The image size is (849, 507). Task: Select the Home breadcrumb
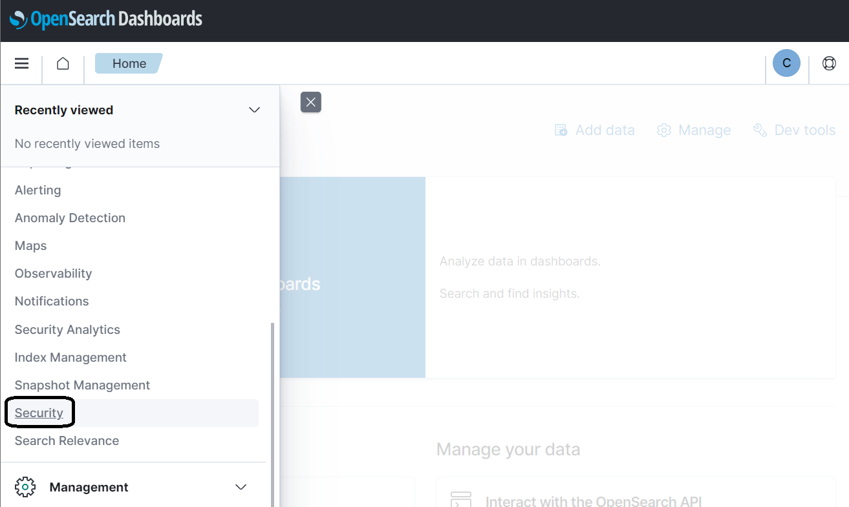tap(129, 63)
